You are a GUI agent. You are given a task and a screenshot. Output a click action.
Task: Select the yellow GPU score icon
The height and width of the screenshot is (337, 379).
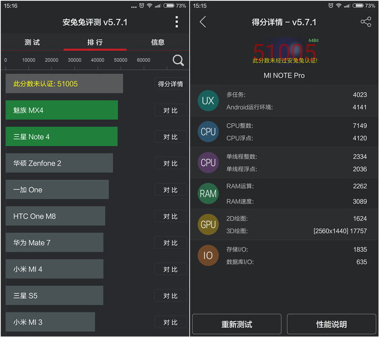coord(208,225)
